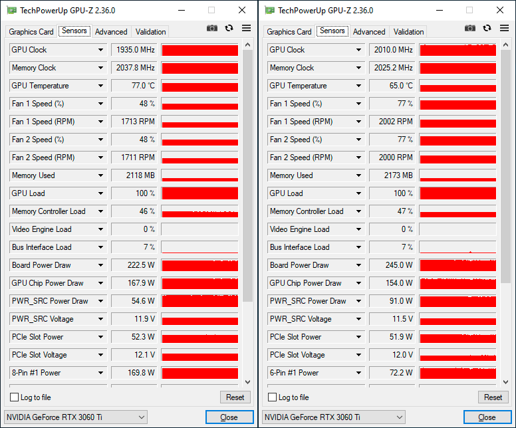The image size is (516, 428).
Task: Open the hamburger menu in right window
Action: point(505,28)
